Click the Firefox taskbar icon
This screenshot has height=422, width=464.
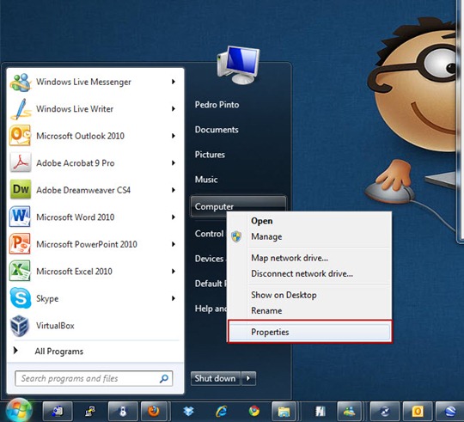click(154, 412)
